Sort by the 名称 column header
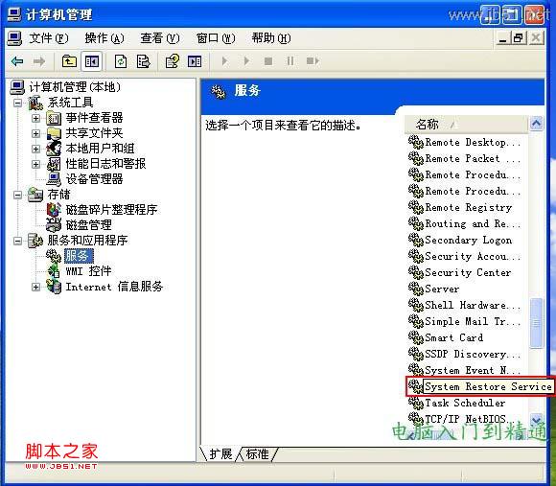The image size is (556, 486). 466,124
